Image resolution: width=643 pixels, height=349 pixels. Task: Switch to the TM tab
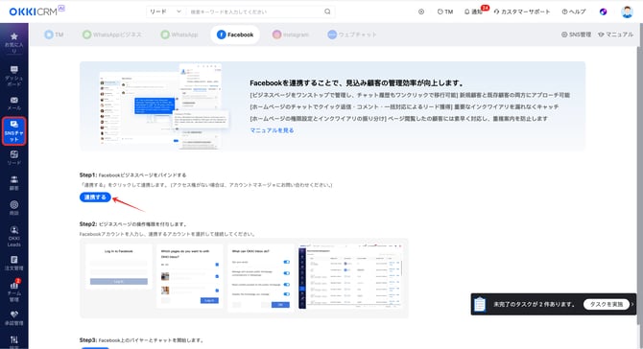pos(54,35)
